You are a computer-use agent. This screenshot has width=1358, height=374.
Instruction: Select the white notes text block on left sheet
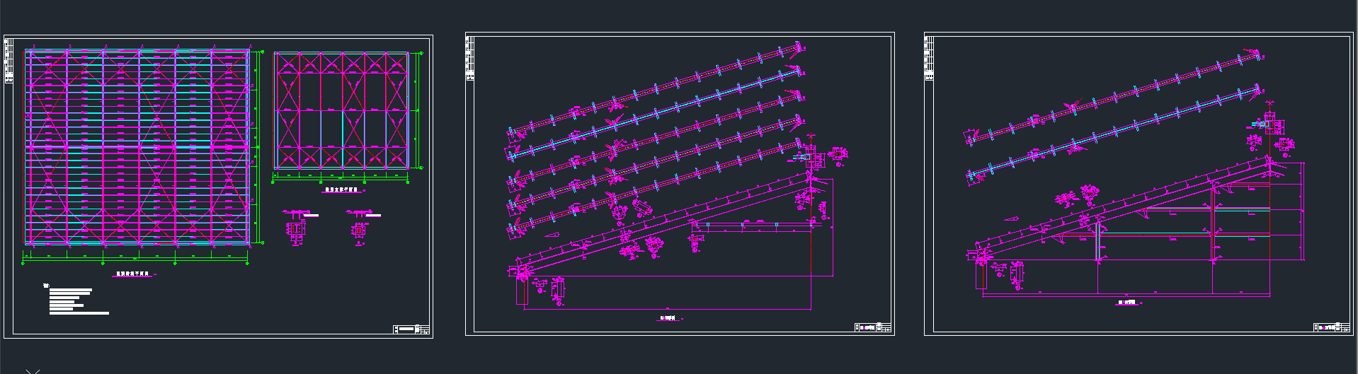(76, 300)
